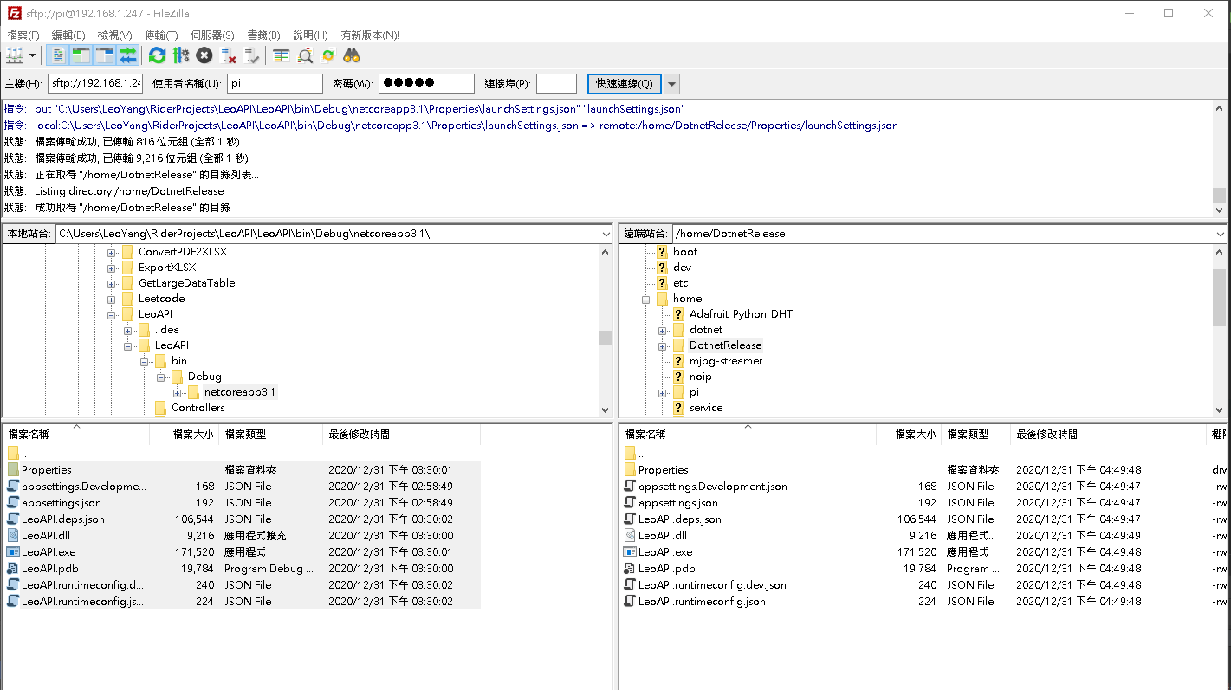Image resolution: width=1231 pixels, height=690 pixels.
Task: Open the 編輯(E) menu
Action: 68,35
